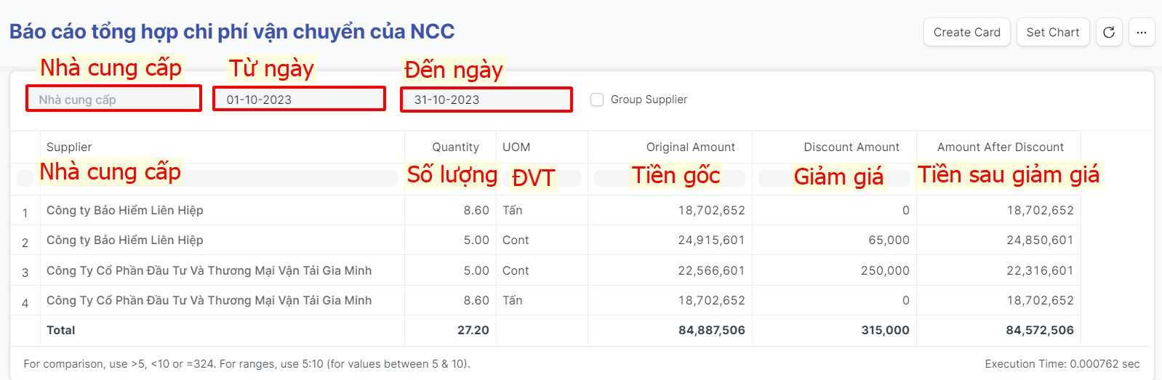Click the Create Card button

tap(966, 32)
